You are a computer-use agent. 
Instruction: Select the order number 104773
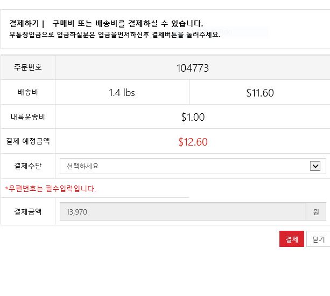(192, 68)
